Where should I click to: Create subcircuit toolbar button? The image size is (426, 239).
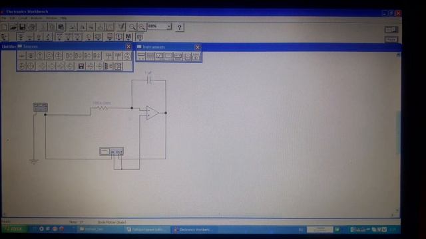101,27
